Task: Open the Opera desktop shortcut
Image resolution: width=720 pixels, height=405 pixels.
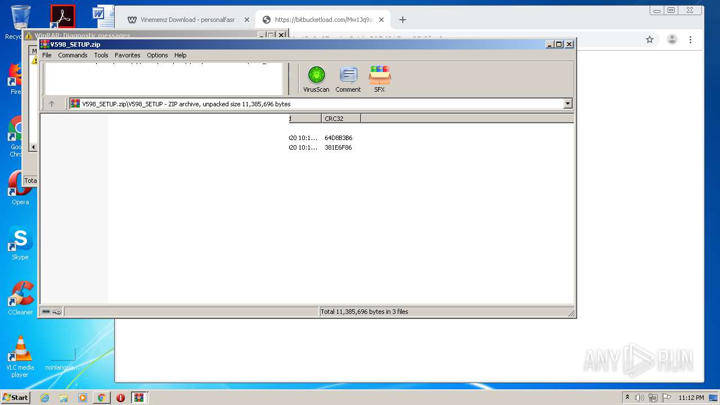Action: 20,188
